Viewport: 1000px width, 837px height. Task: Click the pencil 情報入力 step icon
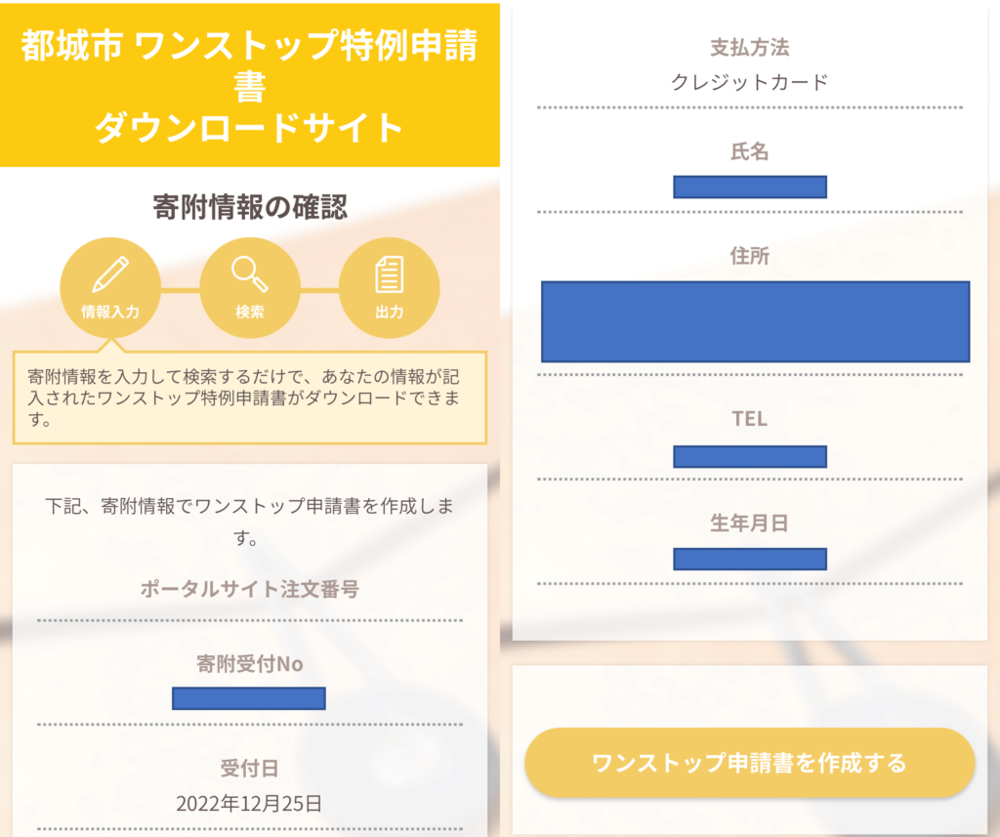coord(110,288)
